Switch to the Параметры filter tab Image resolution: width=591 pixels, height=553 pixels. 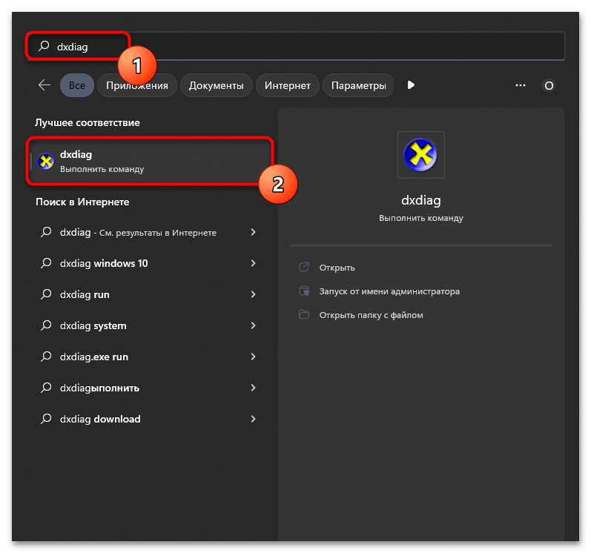coord(358,85)
